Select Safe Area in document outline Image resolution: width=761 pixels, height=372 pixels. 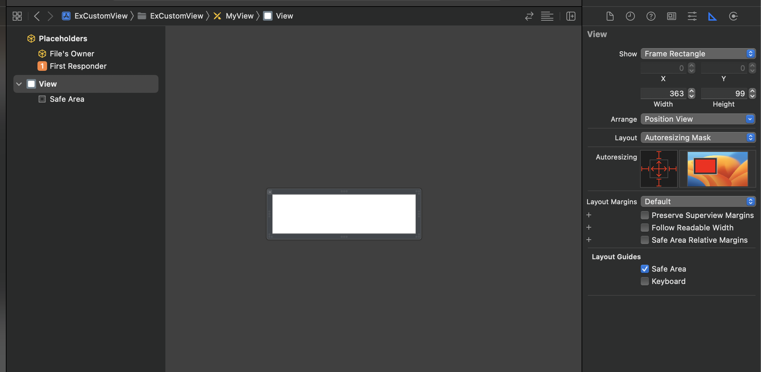click(x=67, y=99)
